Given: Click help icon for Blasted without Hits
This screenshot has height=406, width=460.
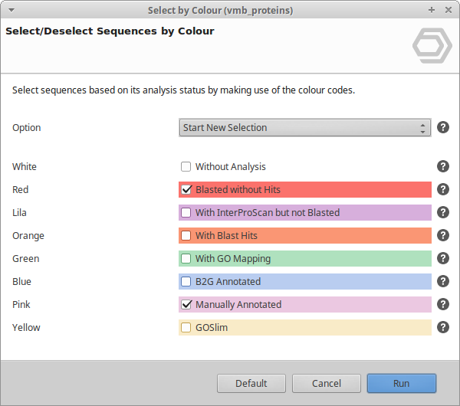Looking at the screenshot, I should (x=443, y=189).
